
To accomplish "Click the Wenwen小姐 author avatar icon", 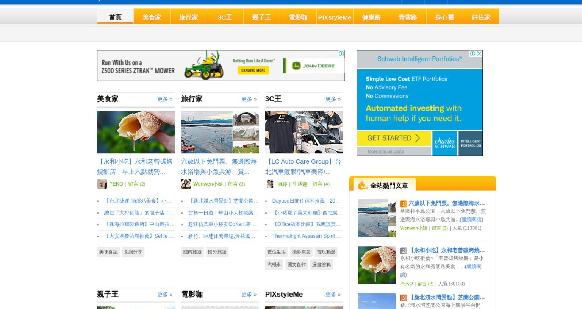I will pyautogui.click(x=186, y=184).
